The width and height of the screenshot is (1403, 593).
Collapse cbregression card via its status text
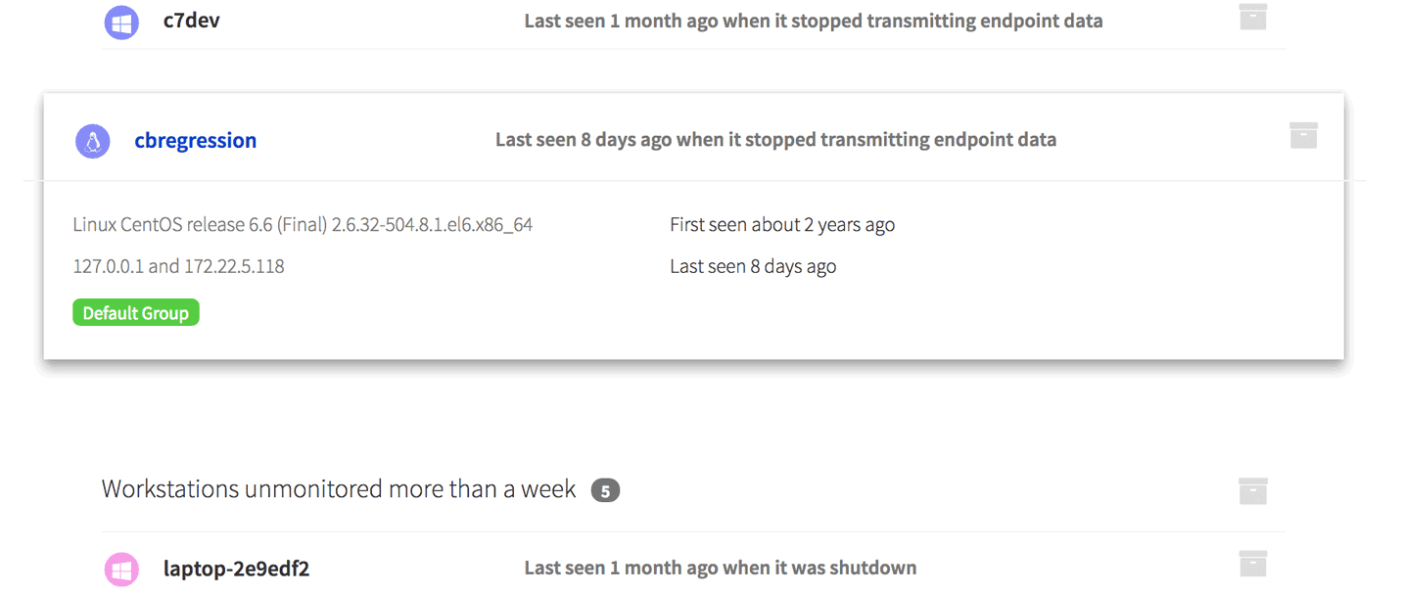pyautogui.click(x=775, y=140)
